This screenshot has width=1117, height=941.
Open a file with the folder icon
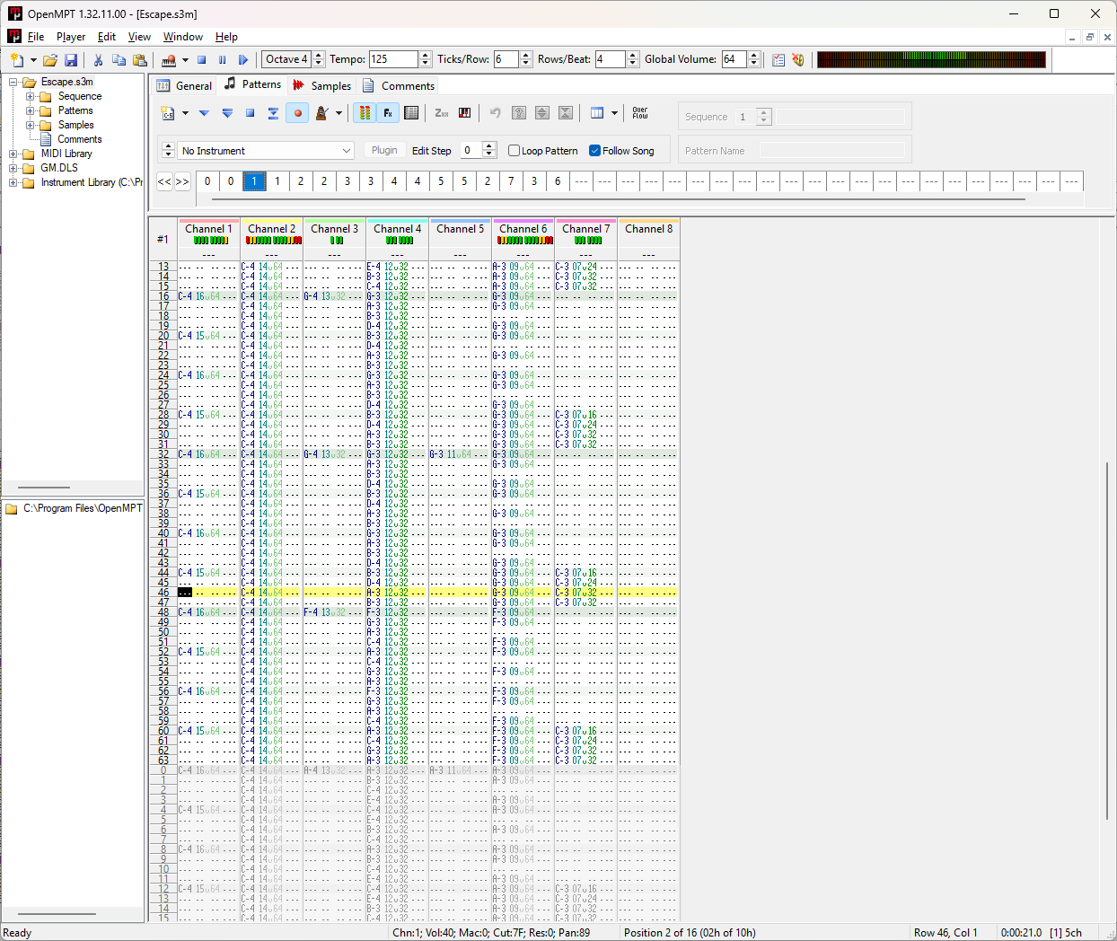(50, 60)
